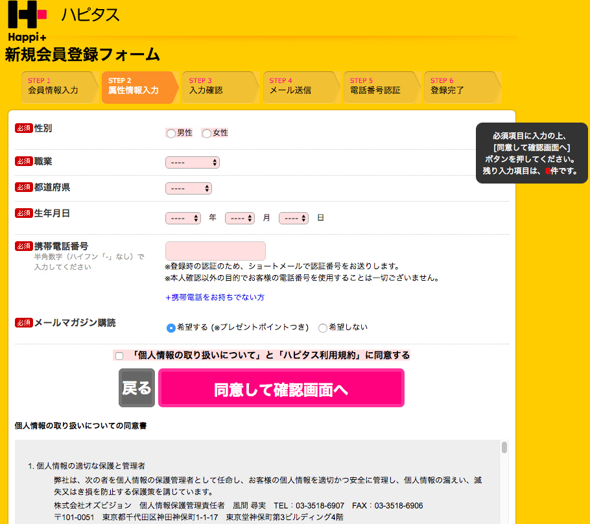Open the birth day dropdown
This screenshot has width=590, height=524.
294,219
